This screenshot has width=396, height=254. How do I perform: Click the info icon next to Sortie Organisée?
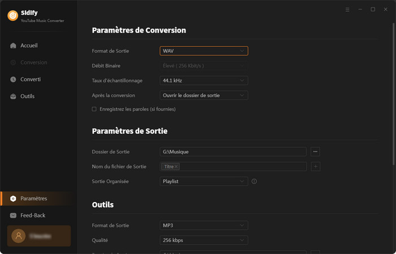254,181
